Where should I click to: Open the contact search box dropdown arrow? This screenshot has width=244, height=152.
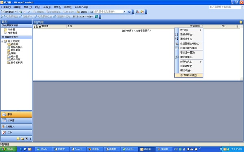tap(124, 12)
